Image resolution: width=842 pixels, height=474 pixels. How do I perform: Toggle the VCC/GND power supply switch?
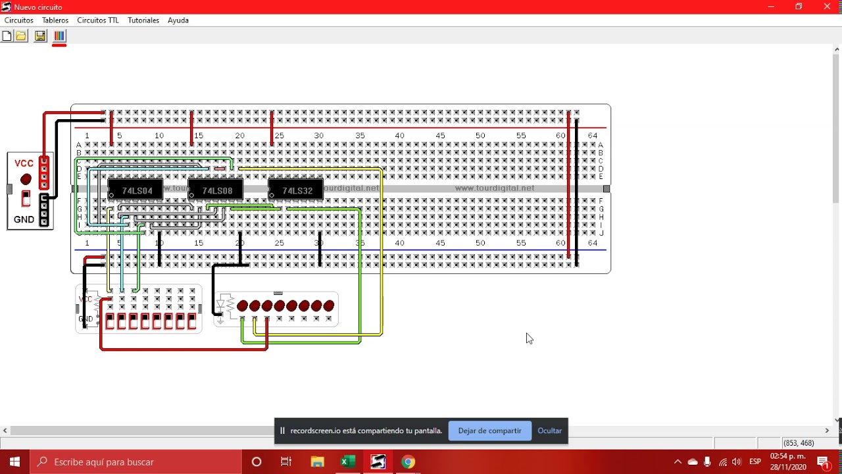click(26, 198)
